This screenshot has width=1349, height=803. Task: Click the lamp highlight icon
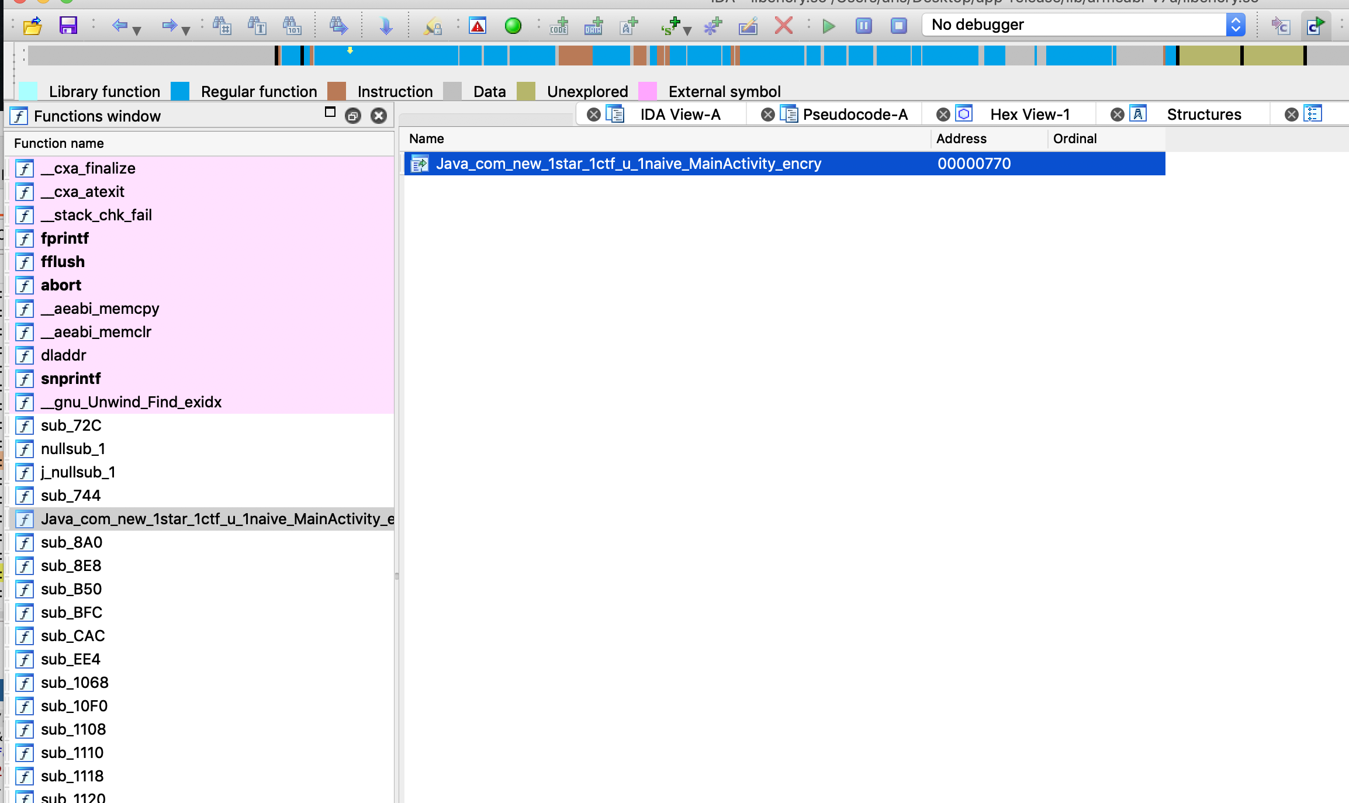pyautogui.click(x=433, y=26)
